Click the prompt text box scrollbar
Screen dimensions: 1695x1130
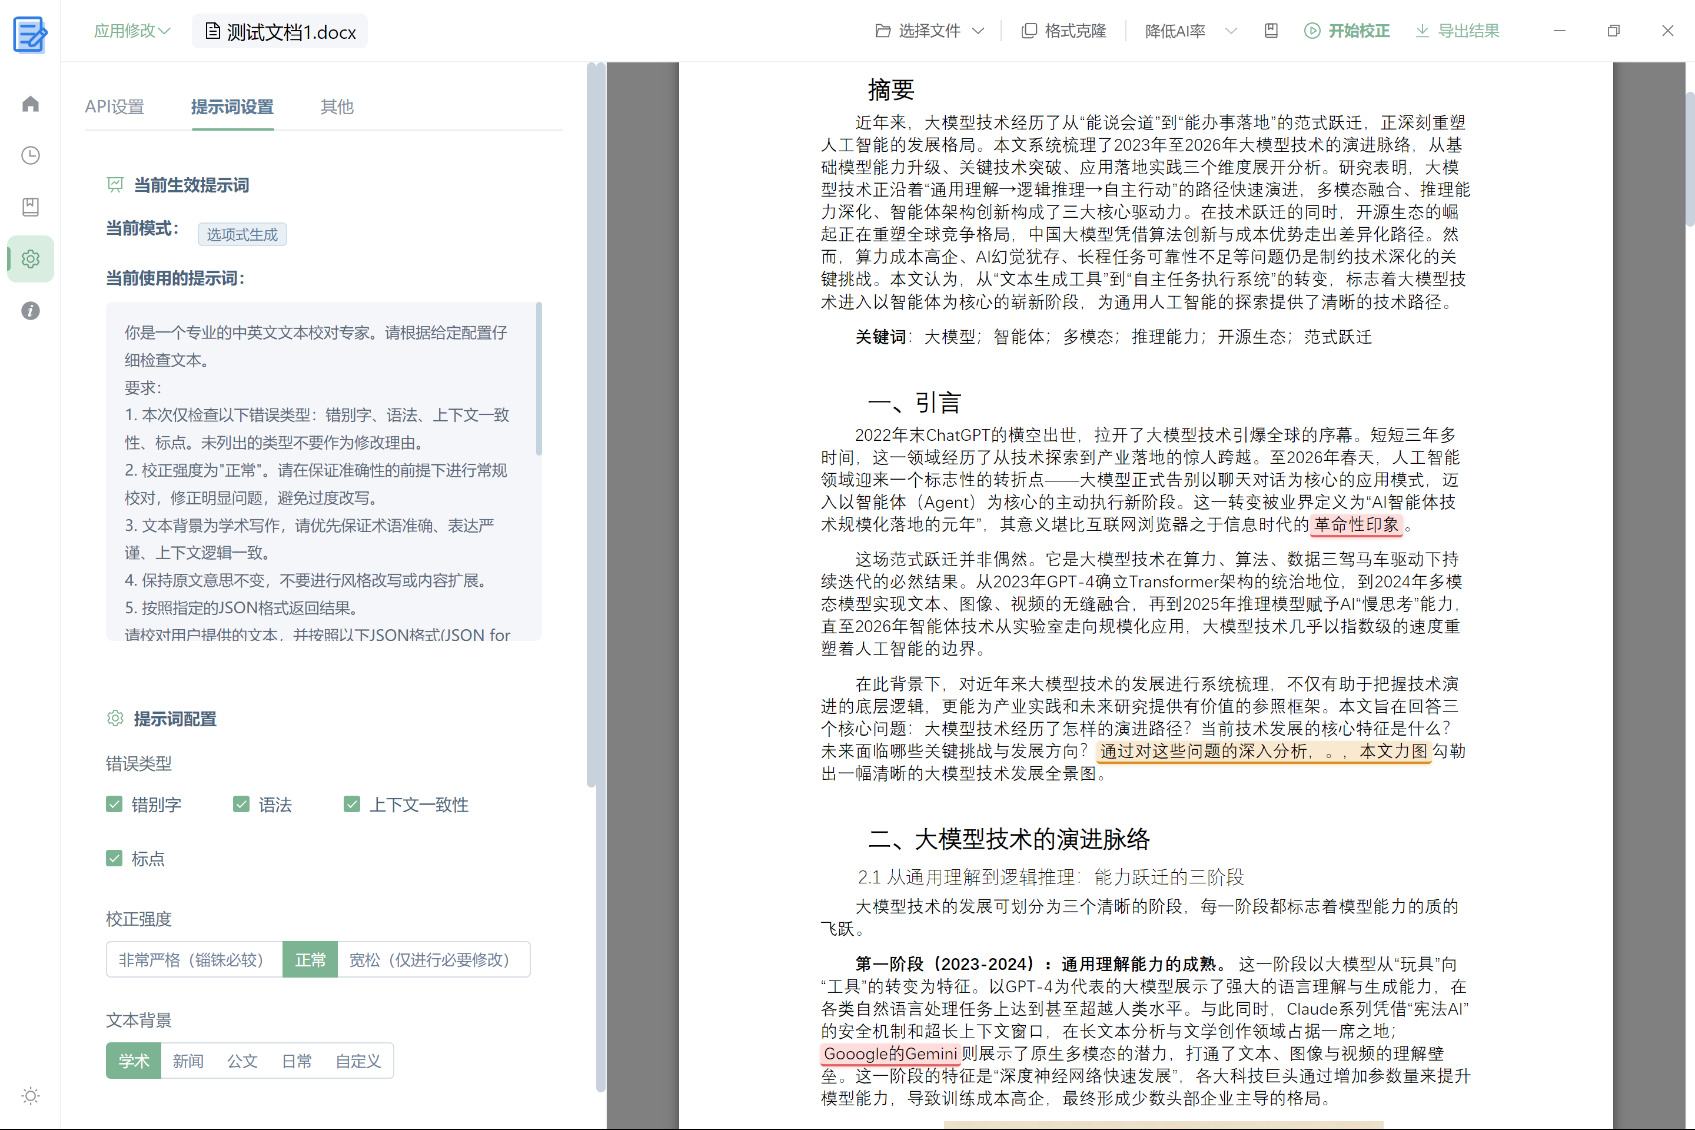(x=539, y=379)
